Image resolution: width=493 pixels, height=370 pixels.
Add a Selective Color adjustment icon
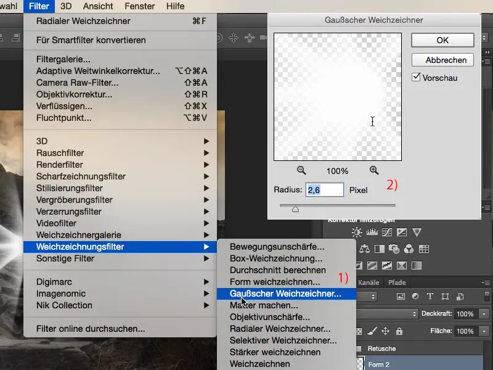(x=402, y=266)
